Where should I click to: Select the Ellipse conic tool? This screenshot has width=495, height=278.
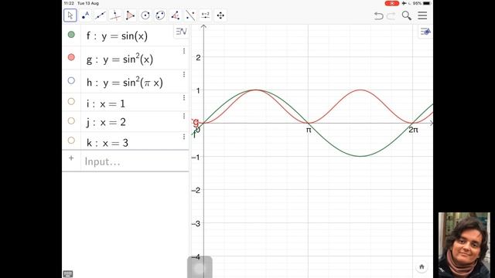coord(160,15)
